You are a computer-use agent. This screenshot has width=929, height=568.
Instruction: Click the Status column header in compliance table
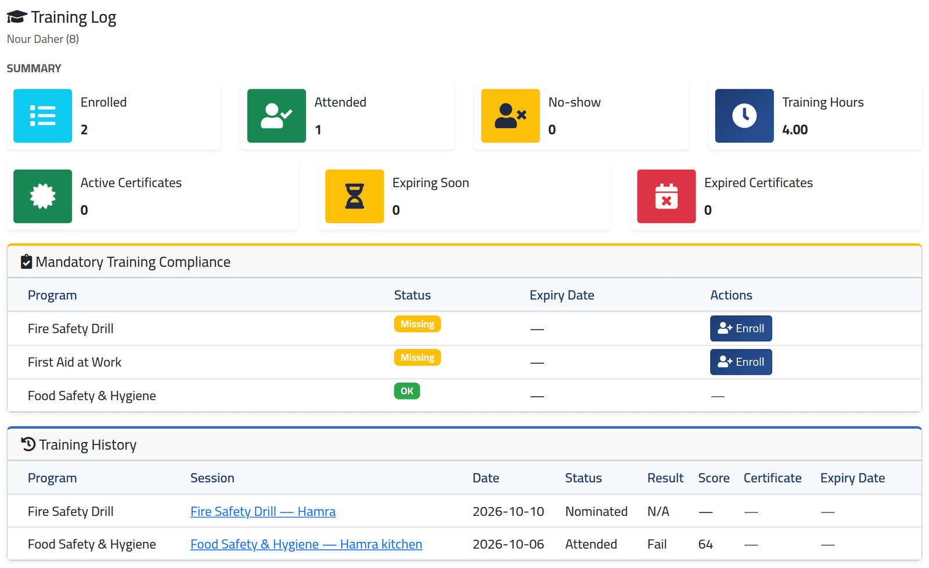point(412,295)
